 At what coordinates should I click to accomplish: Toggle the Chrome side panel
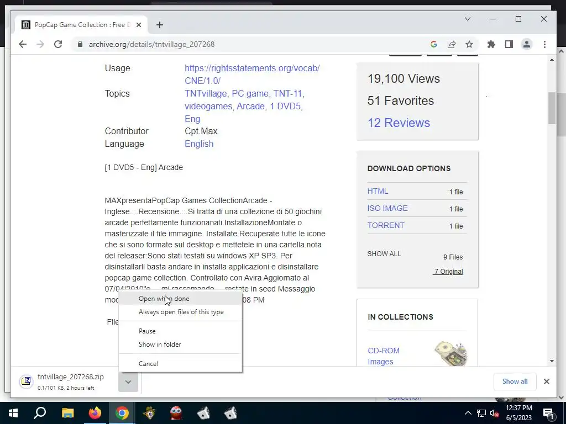(x=509, y=44)
